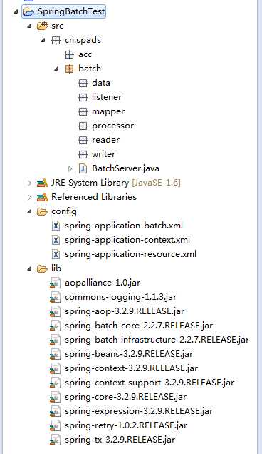262x454 pixels.
Task: Select the lib folder label
Action: click(x=56, y=268)
